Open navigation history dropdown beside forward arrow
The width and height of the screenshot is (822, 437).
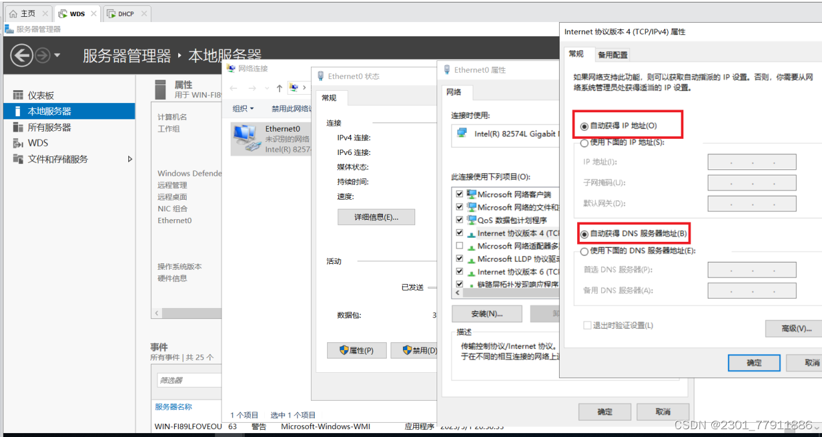[x=57, y=56]
